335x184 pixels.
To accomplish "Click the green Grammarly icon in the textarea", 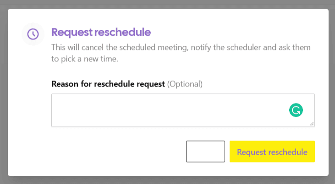I will point(296,110).
